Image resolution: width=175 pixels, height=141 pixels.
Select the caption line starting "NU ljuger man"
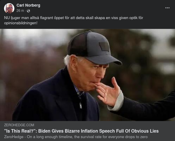click(x=74, y=18)
